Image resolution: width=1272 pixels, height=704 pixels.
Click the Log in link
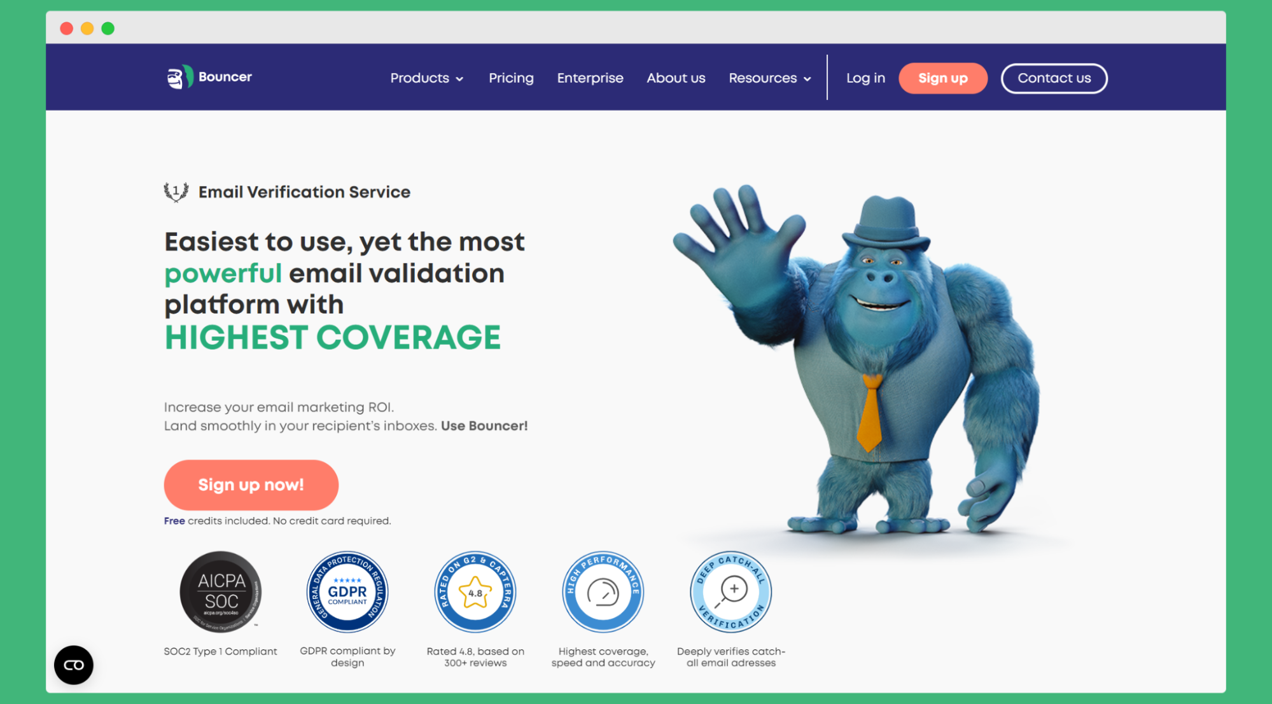click(x=865, y=78)
